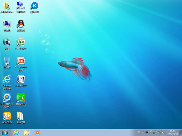
Task: Click the keyboard input method tray icon
Action: (x=143, y=132)
